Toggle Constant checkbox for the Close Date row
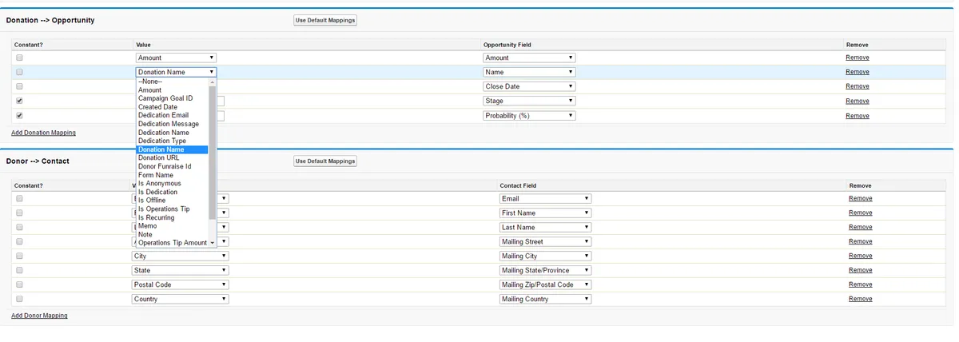 pos(19,86)
